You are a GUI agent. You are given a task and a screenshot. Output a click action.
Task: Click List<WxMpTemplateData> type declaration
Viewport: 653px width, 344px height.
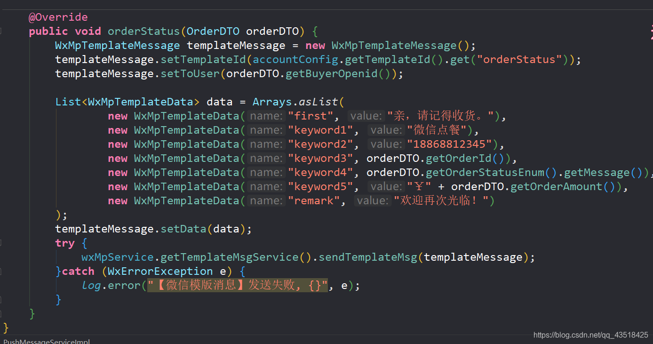point(127,102)
